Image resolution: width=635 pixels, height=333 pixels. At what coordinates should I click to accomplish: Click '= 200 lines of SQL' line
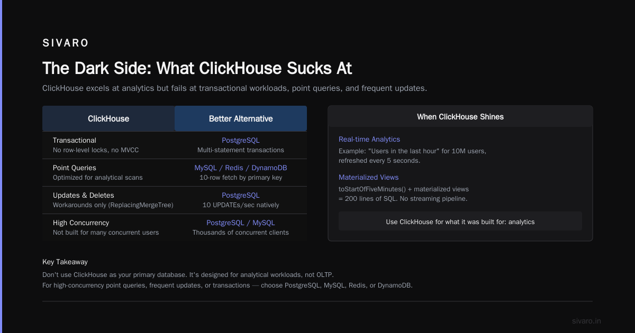[403, 199]
